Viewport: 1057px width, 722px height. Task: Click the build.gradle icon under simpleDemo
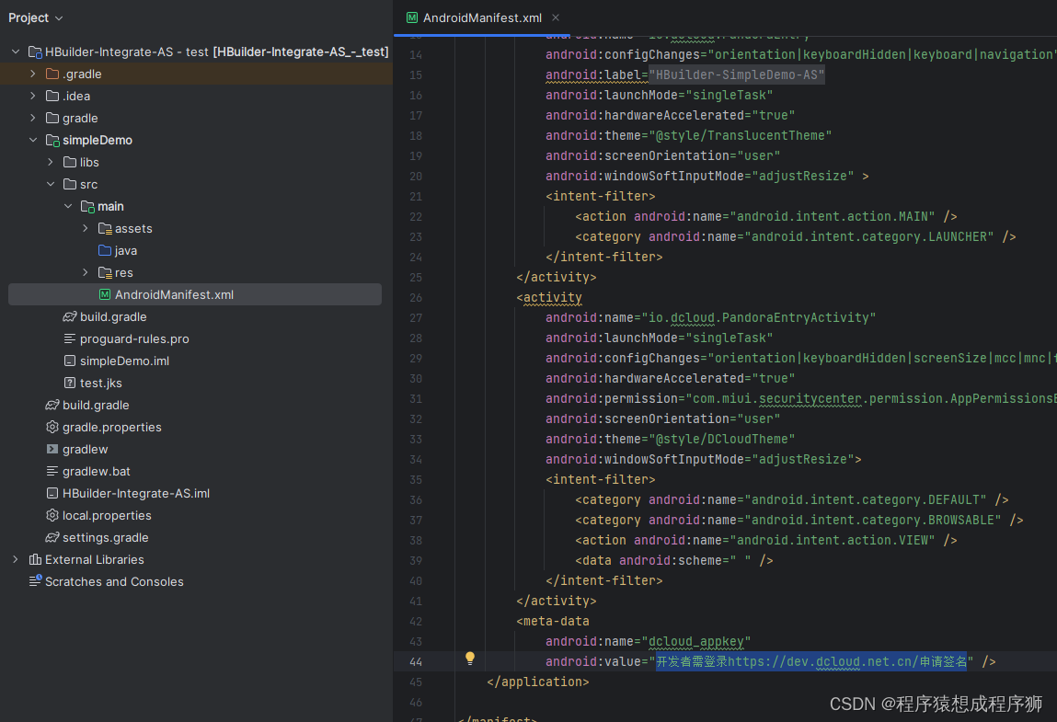pos(70,316)
